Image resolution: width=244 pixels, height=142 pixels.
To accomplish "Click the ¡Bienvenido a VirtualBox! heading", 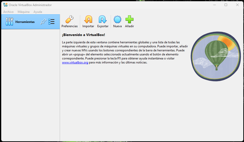I will (x=83, y=35).
